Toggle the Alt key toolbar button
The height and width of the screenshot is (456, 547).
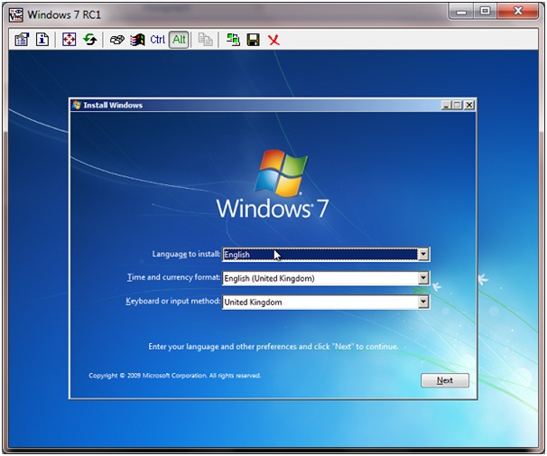(179, 40)
